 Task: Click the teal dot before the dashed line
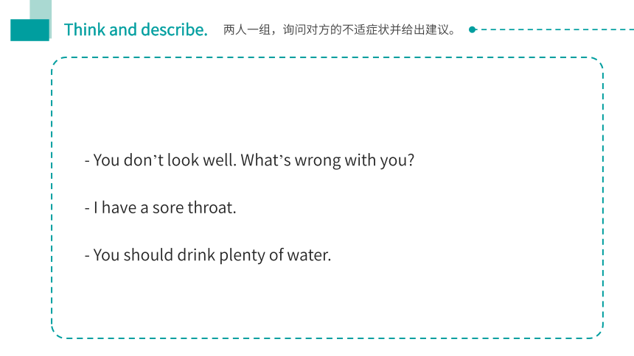click(472, 29)
